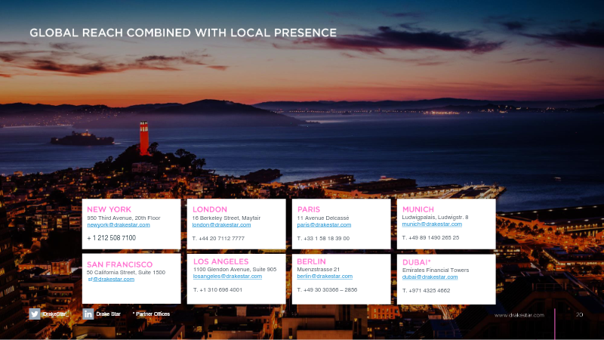Image resolution: width=604 pixels, height=340 pixels.
Task: Click the dubai@drakestar.com email link
Action: [x=430, y=277]
